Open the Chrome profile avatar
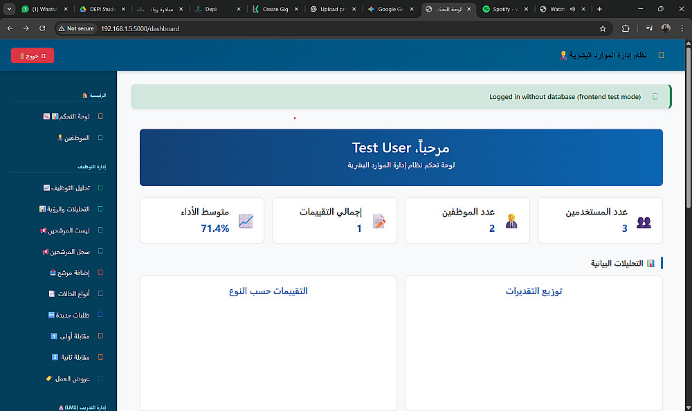This screenshot has width=692, height=411. pos(666,28)
